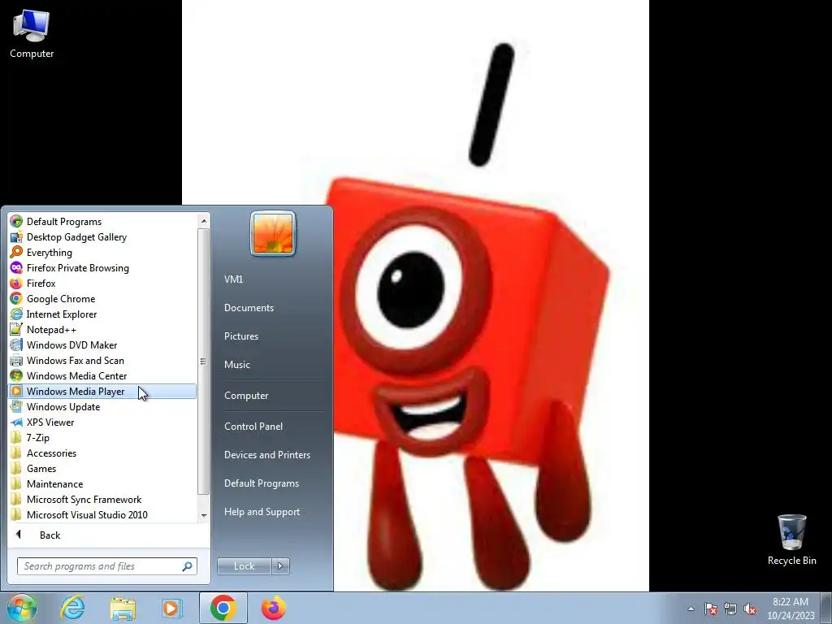This screenshot has width=832, height=624.
Task: Select the Recycle Bin desktop icon
Action: pyautogui.click(x=791, y=539)
